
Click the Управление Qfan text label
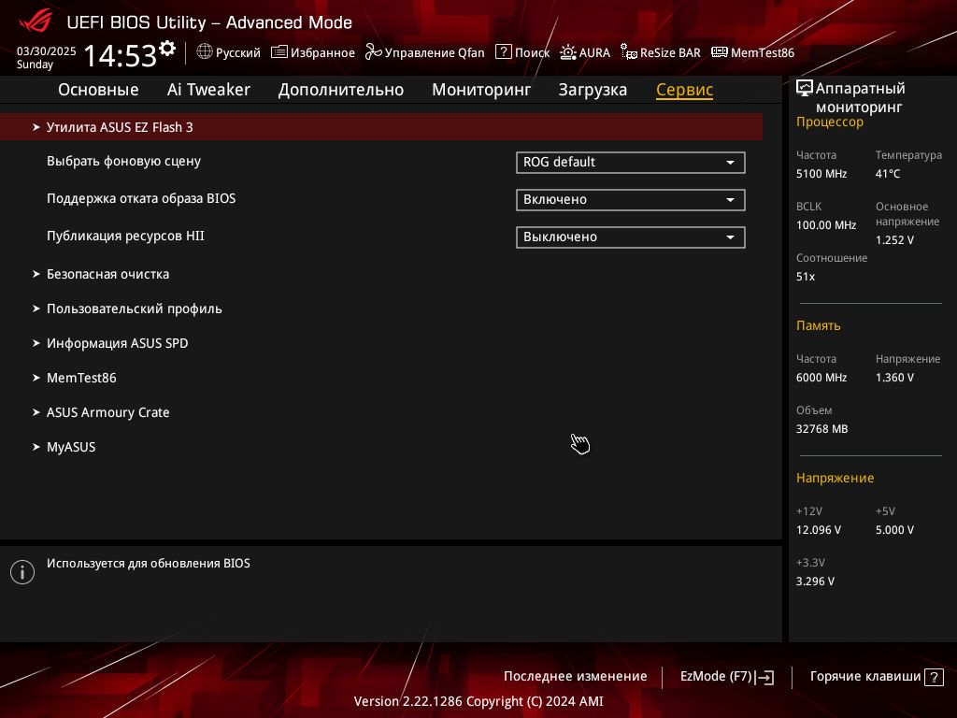435,53
